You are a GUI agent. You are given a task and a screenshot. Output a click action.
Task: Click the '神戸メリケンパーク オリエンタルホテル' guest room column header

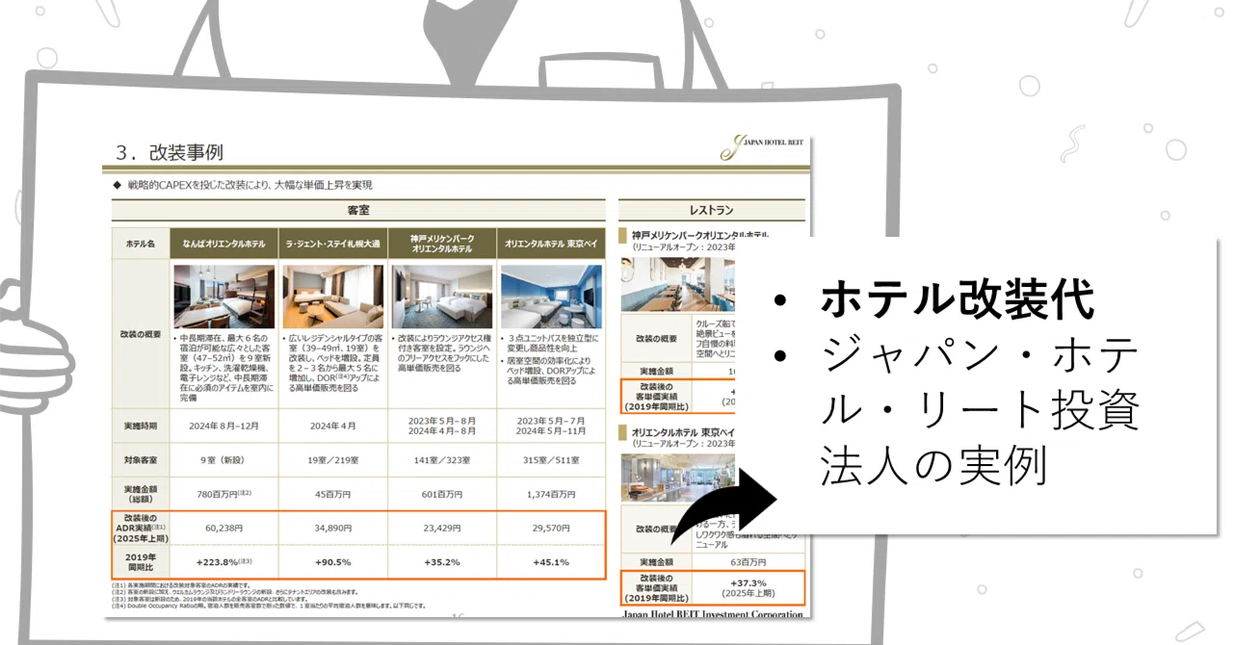pyautogui.click(x=441, y=244)
